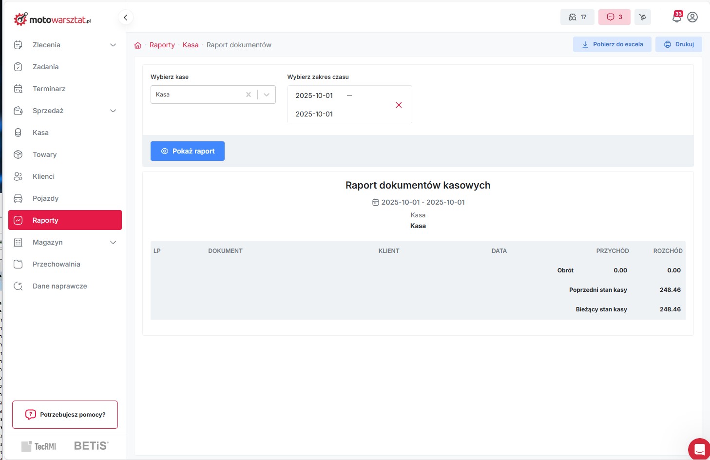Open the chat widget bubble
This screenshot has height=460, width=710.
pos(699,449)
